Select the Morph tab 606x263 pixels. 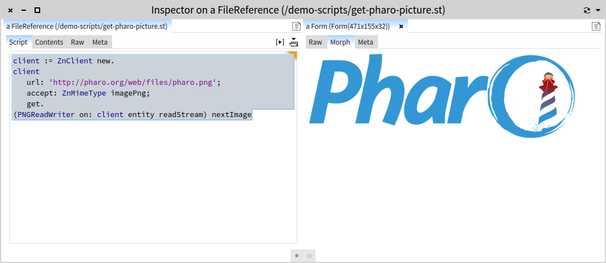pos(340,42)
